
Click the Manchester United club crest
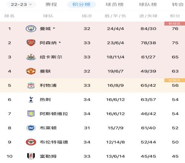pos(31,71)
